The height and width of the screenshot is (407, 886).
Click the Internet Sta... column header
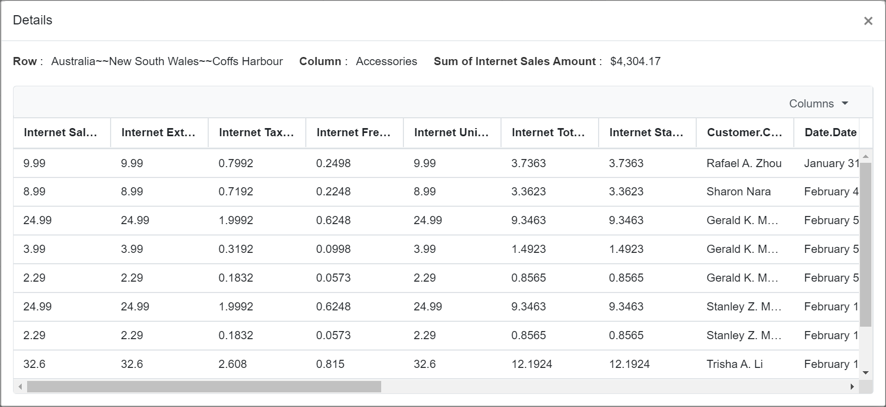coord(647,132)
